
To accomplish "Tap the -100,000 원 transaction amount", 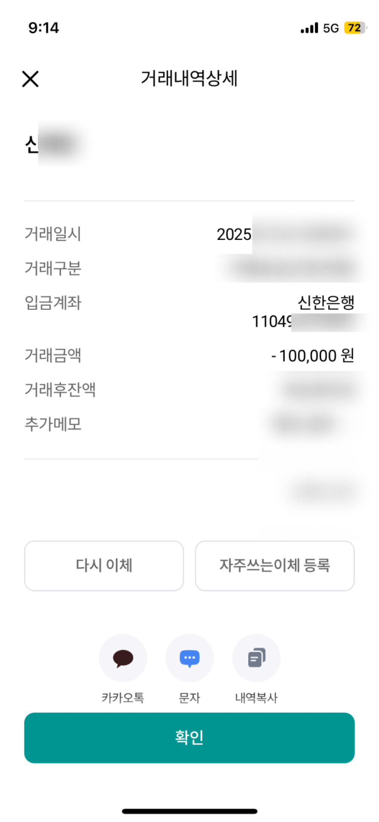I will tap(313, 356).
